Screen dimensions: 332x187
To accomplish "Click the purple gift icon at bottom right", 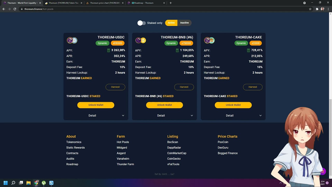I will (322, 172).
